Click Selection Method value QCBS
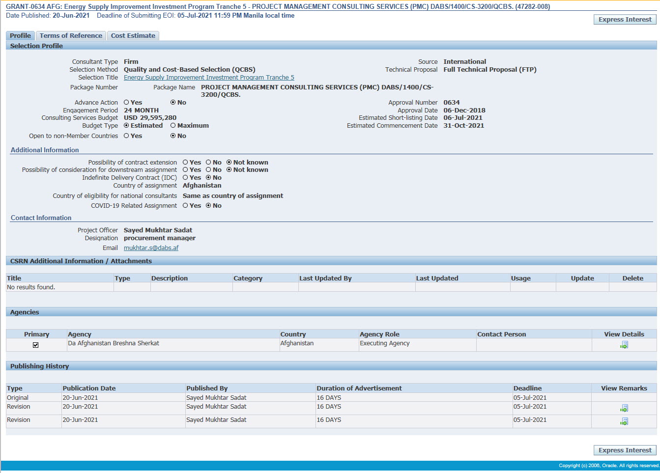Screen dimensions: 660x473 189,70
